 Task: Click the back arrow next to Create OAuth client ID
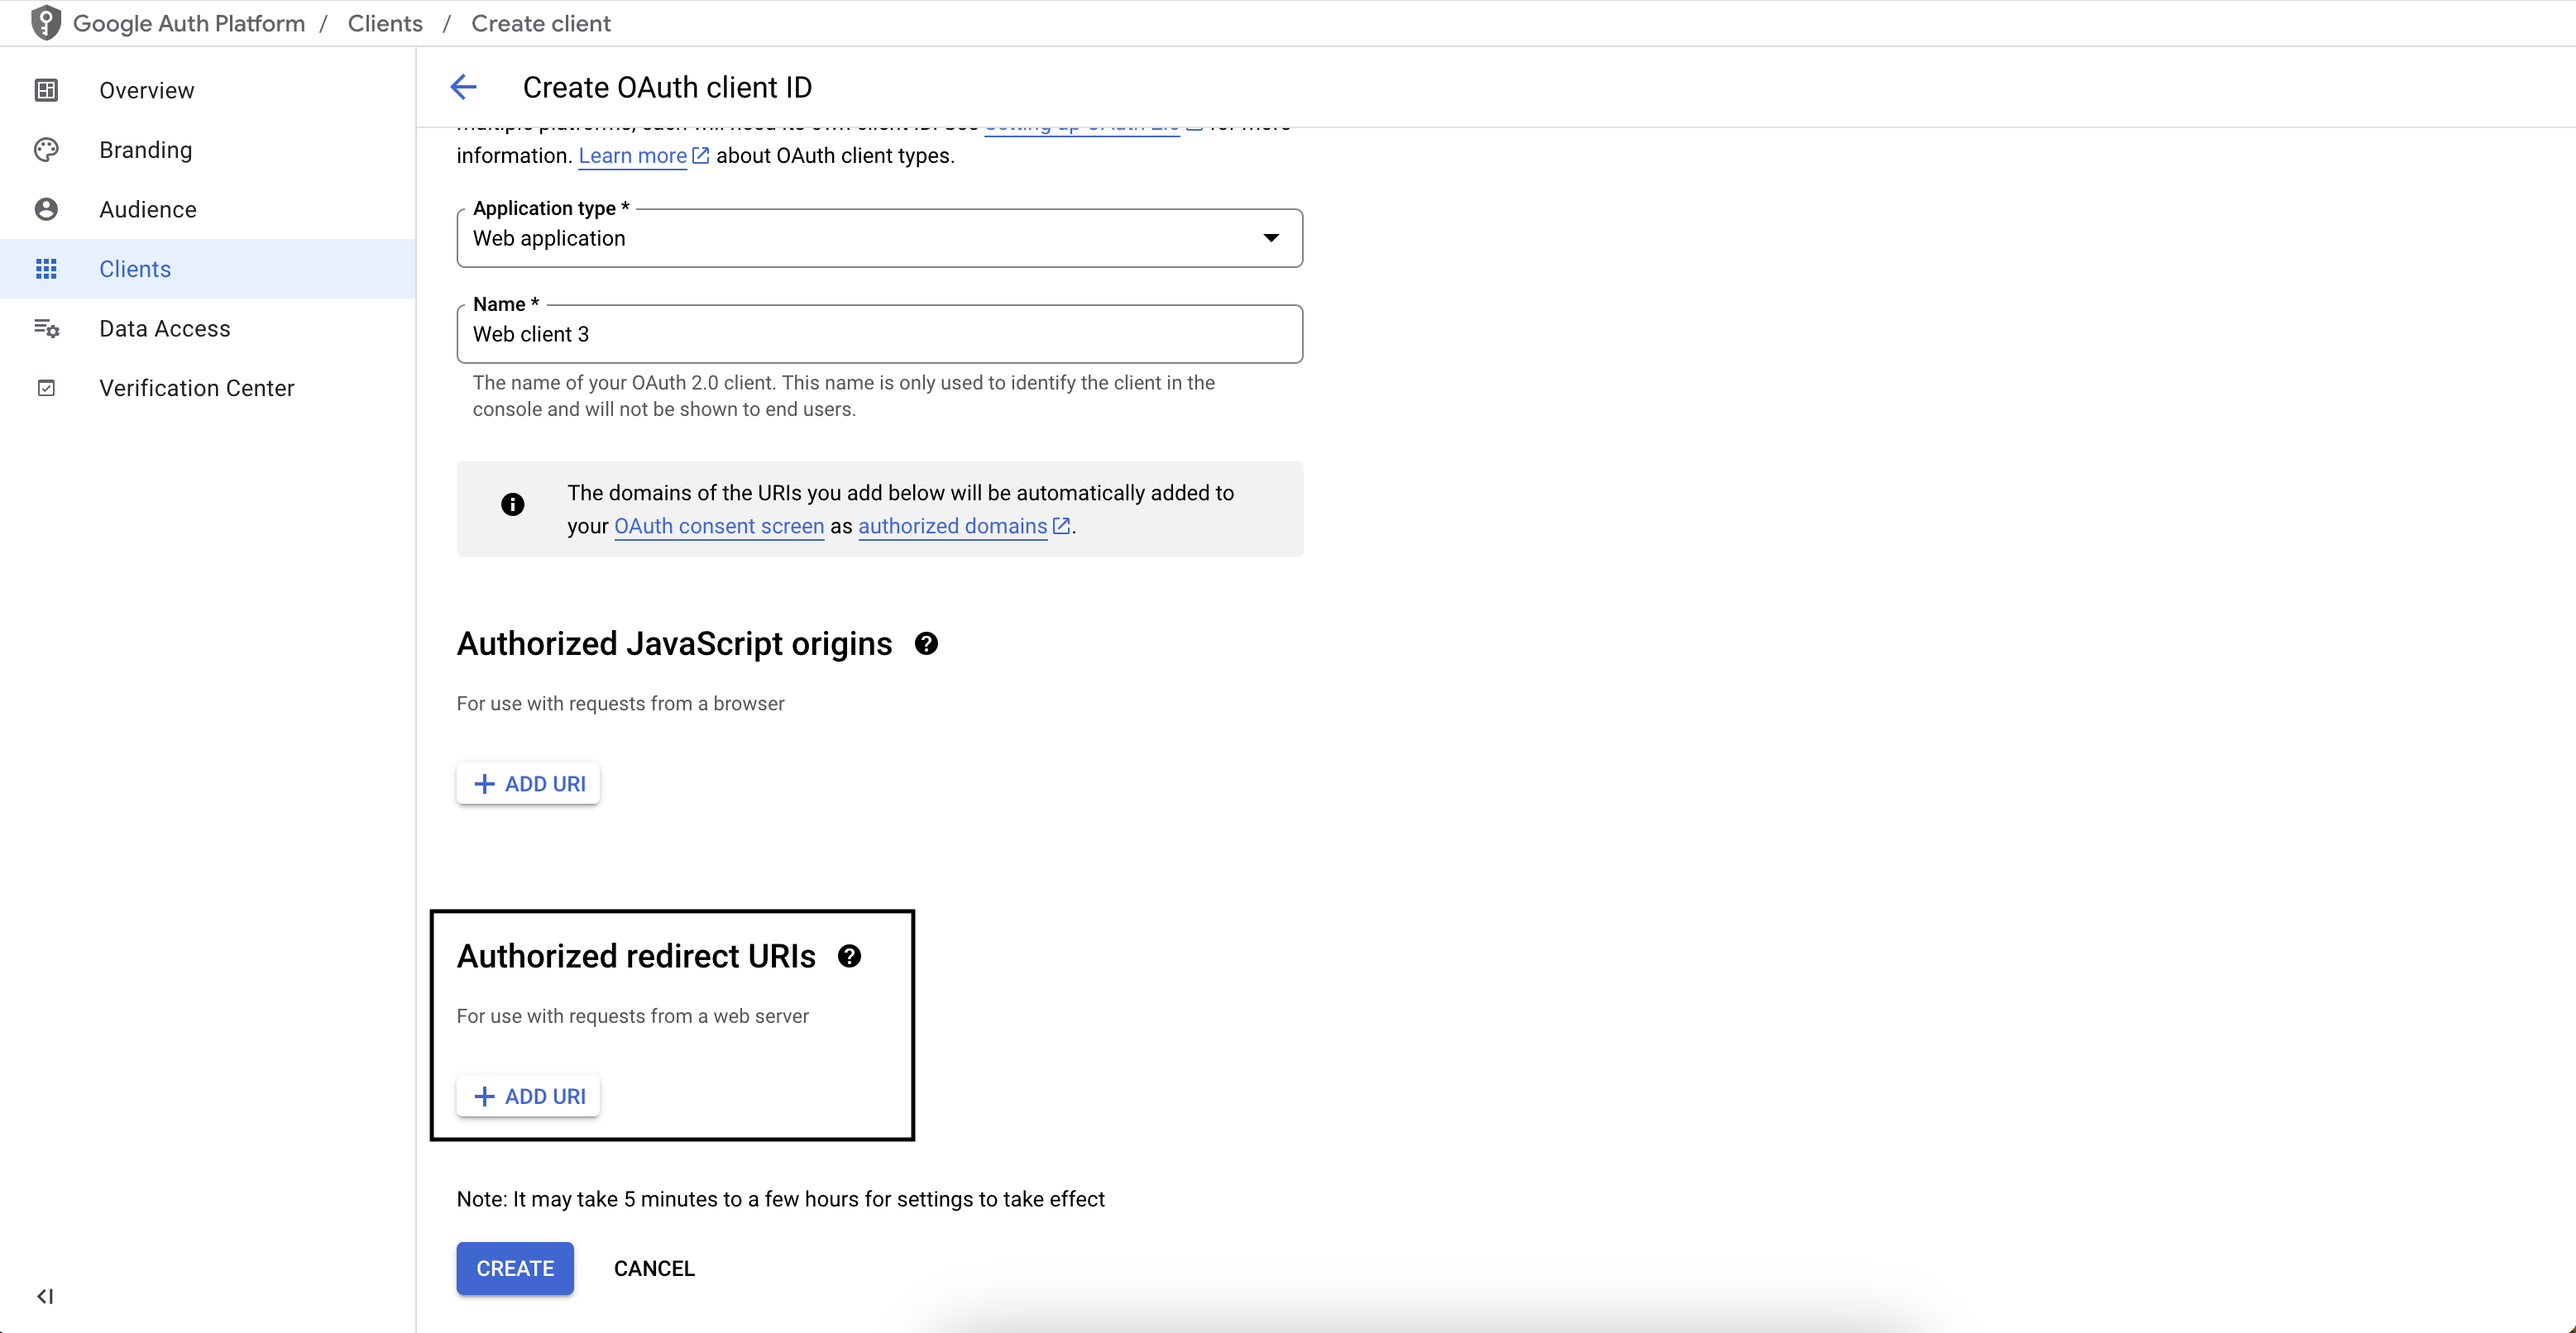(x=463, y=87)
